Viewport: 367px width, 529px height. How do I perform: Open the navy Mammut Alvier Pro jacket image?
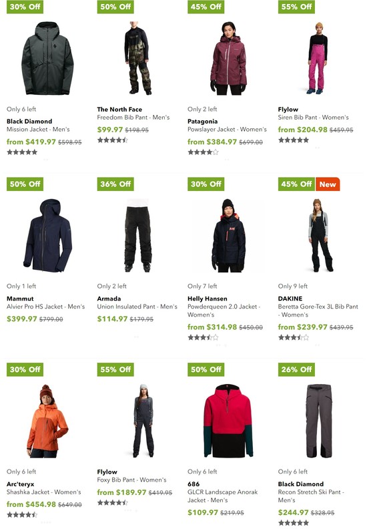click(x=47, y=236)
